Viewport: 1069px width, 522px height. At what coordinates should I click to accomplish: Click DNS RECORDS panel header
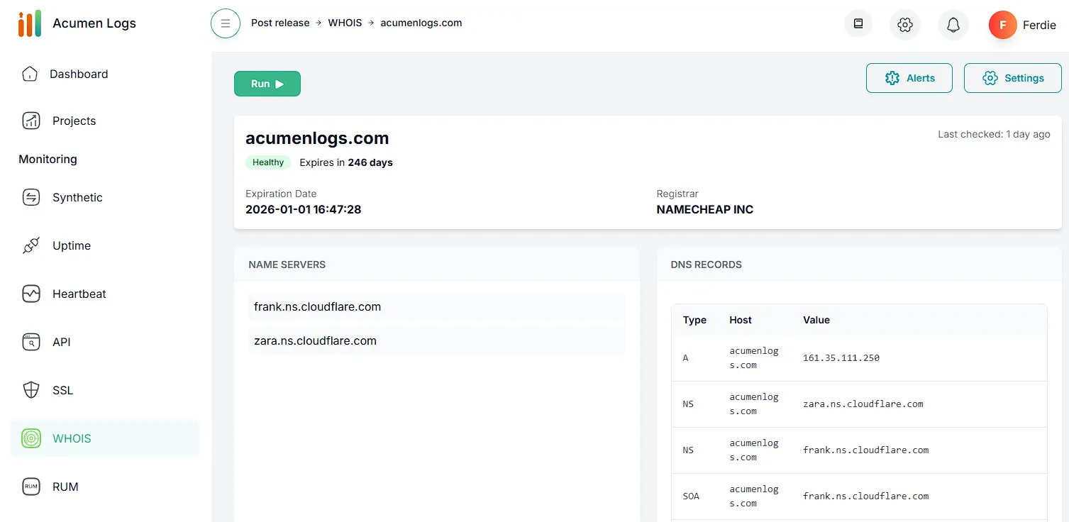[707, 265]
